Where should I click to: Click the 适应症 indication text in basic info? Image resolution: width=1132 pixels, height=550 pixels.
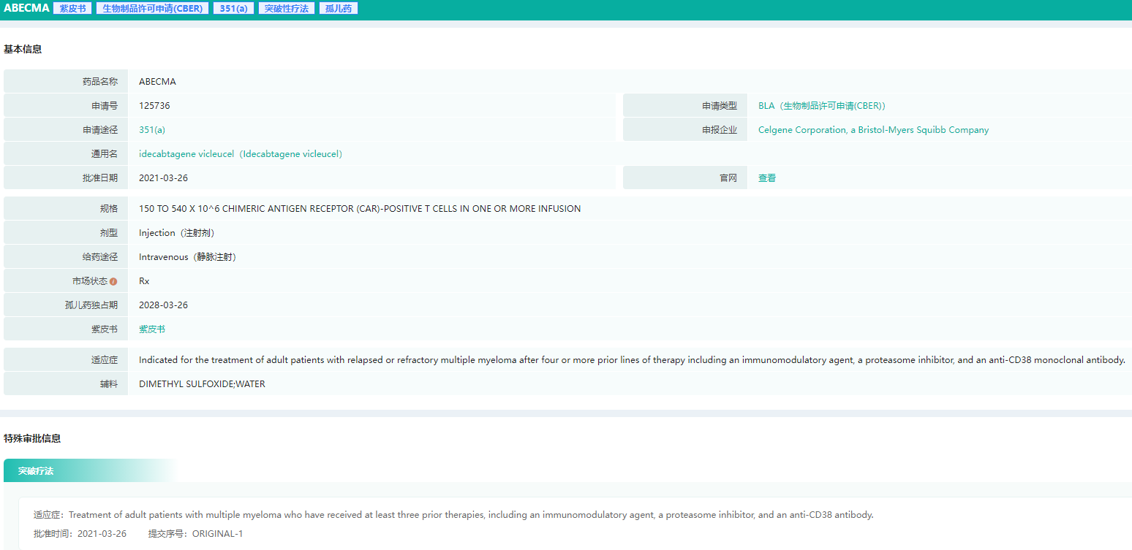tap(632, 360)
